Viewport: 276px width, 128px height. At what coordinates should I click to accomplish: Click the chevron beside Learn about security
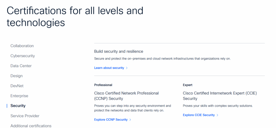(x=127, y=68)
